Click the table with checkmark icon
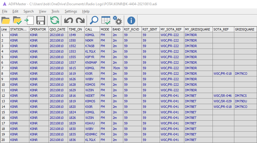The image size is (257, 143). click(x=106, y=20)
